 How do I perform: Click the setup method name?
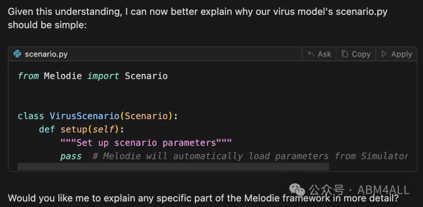pyautogui.click(x=74, y=130)
